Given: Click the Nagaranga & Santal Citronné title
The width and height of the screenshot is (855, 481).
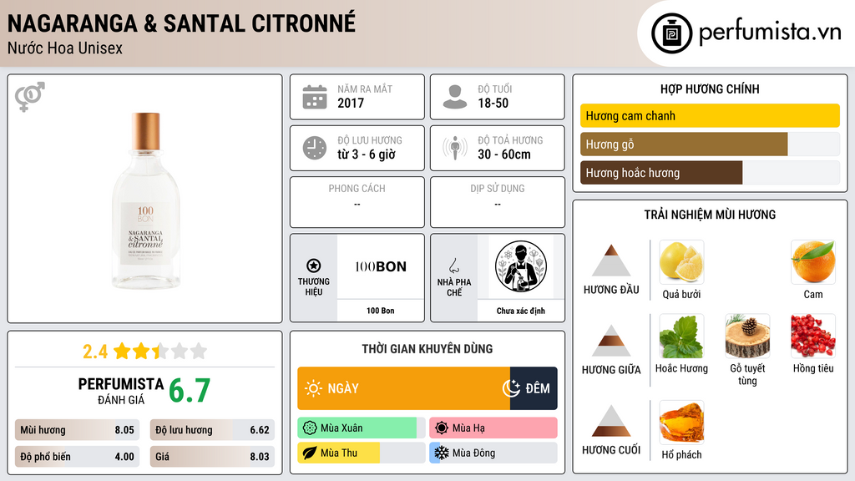Looking at the screenshot, I should tap(181, 23).
